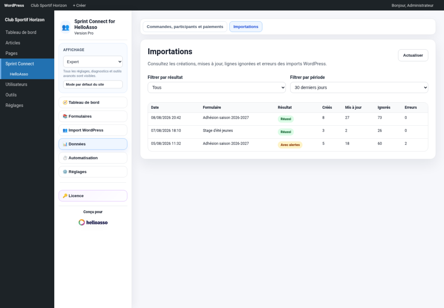Click the Stage d'été jeunes form cell
Image resolution: width=444 pixels, height=308 pixels.
point(218,131)
